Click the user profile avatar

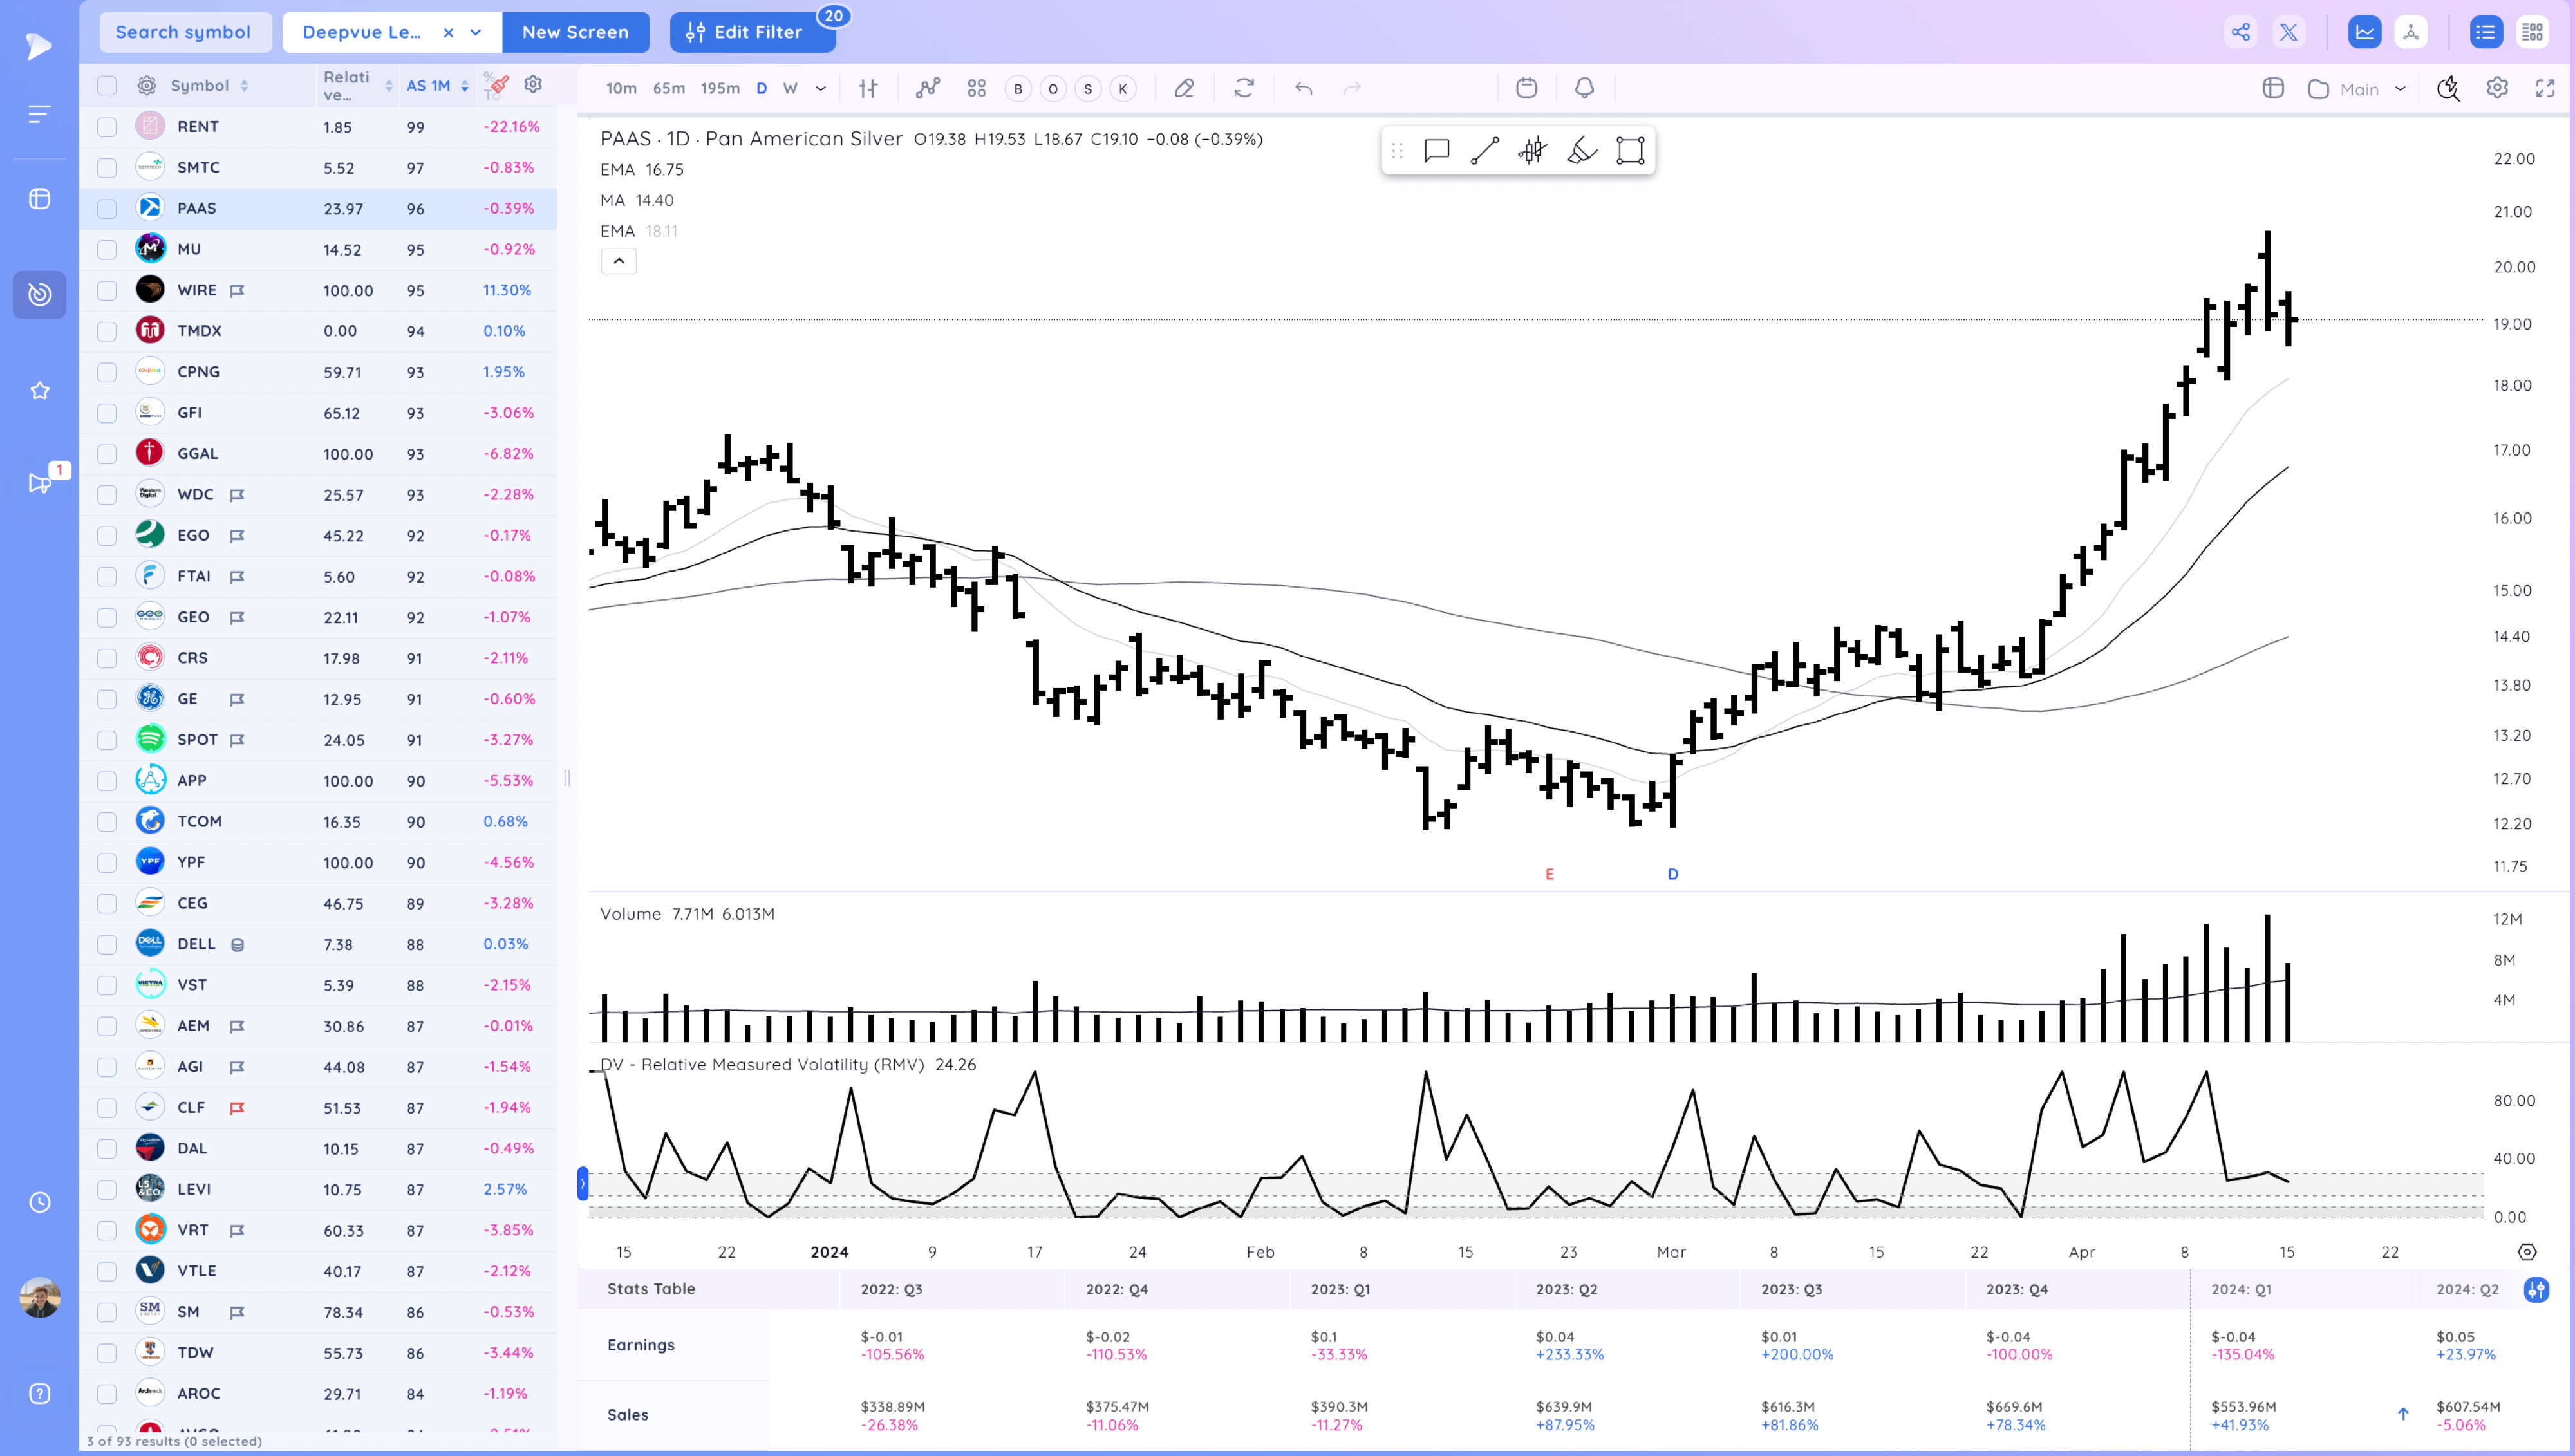point(39,1297)
